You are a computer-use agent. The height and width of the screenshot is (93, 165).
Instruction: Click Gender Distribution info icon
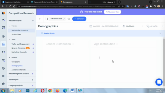click(x=73, y=44)
